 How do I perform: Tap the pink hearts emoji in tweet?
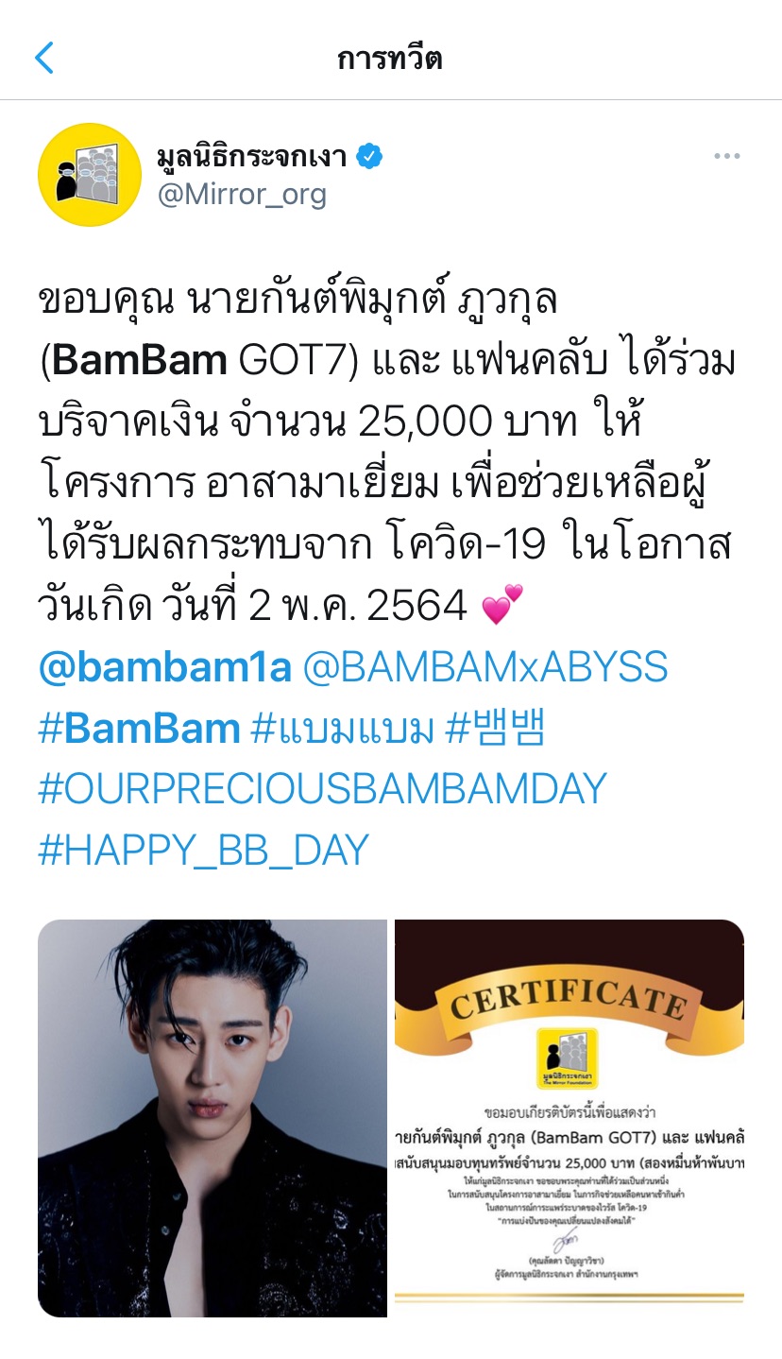pyautogui.click(x=501, y=606)
